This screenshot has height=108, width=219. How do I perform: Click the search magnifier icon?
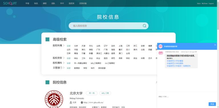pos(144,26)
